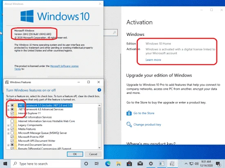Click Change product key link
Viewport: 225px width, 168px height.
[x=147, y=124]
